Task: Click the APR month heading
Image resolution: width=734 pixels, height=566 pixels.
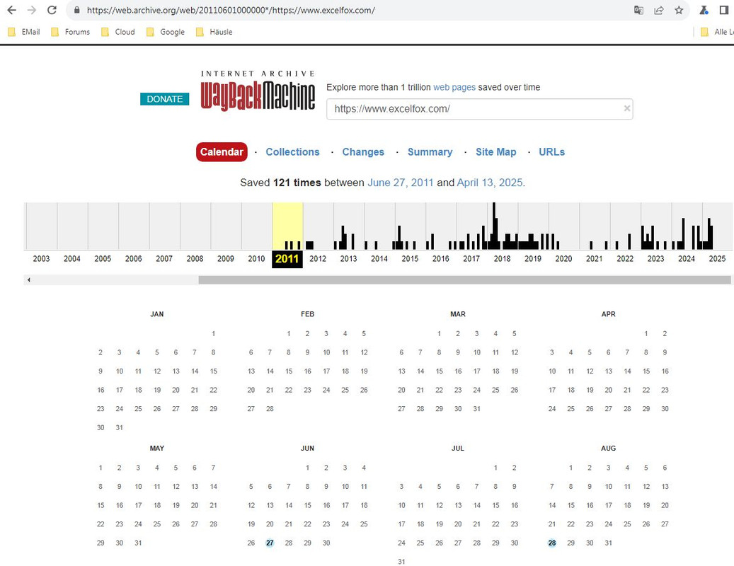Action: pos(609,314)
